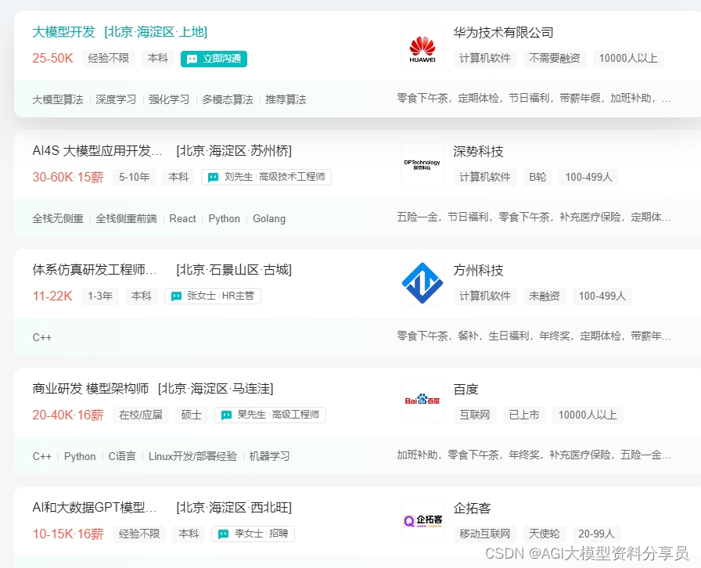Click chat icon beside 张女士 HR主管
701x568 pixels.
click(x=177, y=296)
